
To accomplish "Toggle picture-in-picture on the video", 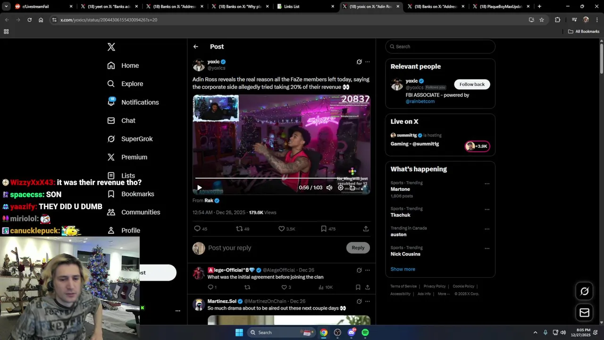I will pos(352,187).
